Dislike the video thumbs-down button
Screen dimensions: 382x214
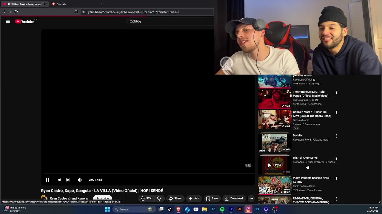point(159,199)
